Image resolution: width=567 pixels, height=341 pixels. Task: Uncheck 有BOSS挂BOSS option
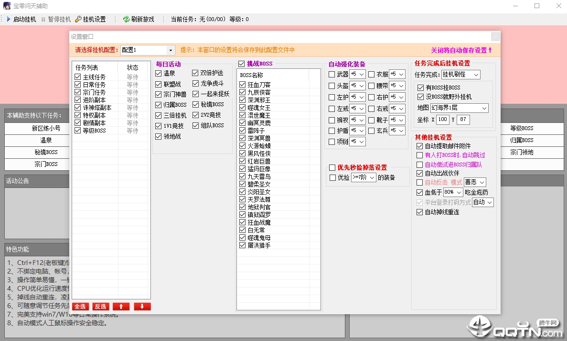[420, 88]
